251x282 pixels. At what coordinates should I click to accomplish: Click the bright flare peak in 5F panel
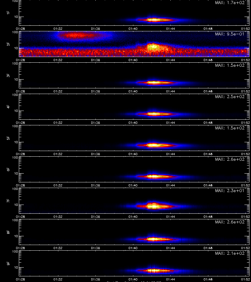click(x=154, y=145)
